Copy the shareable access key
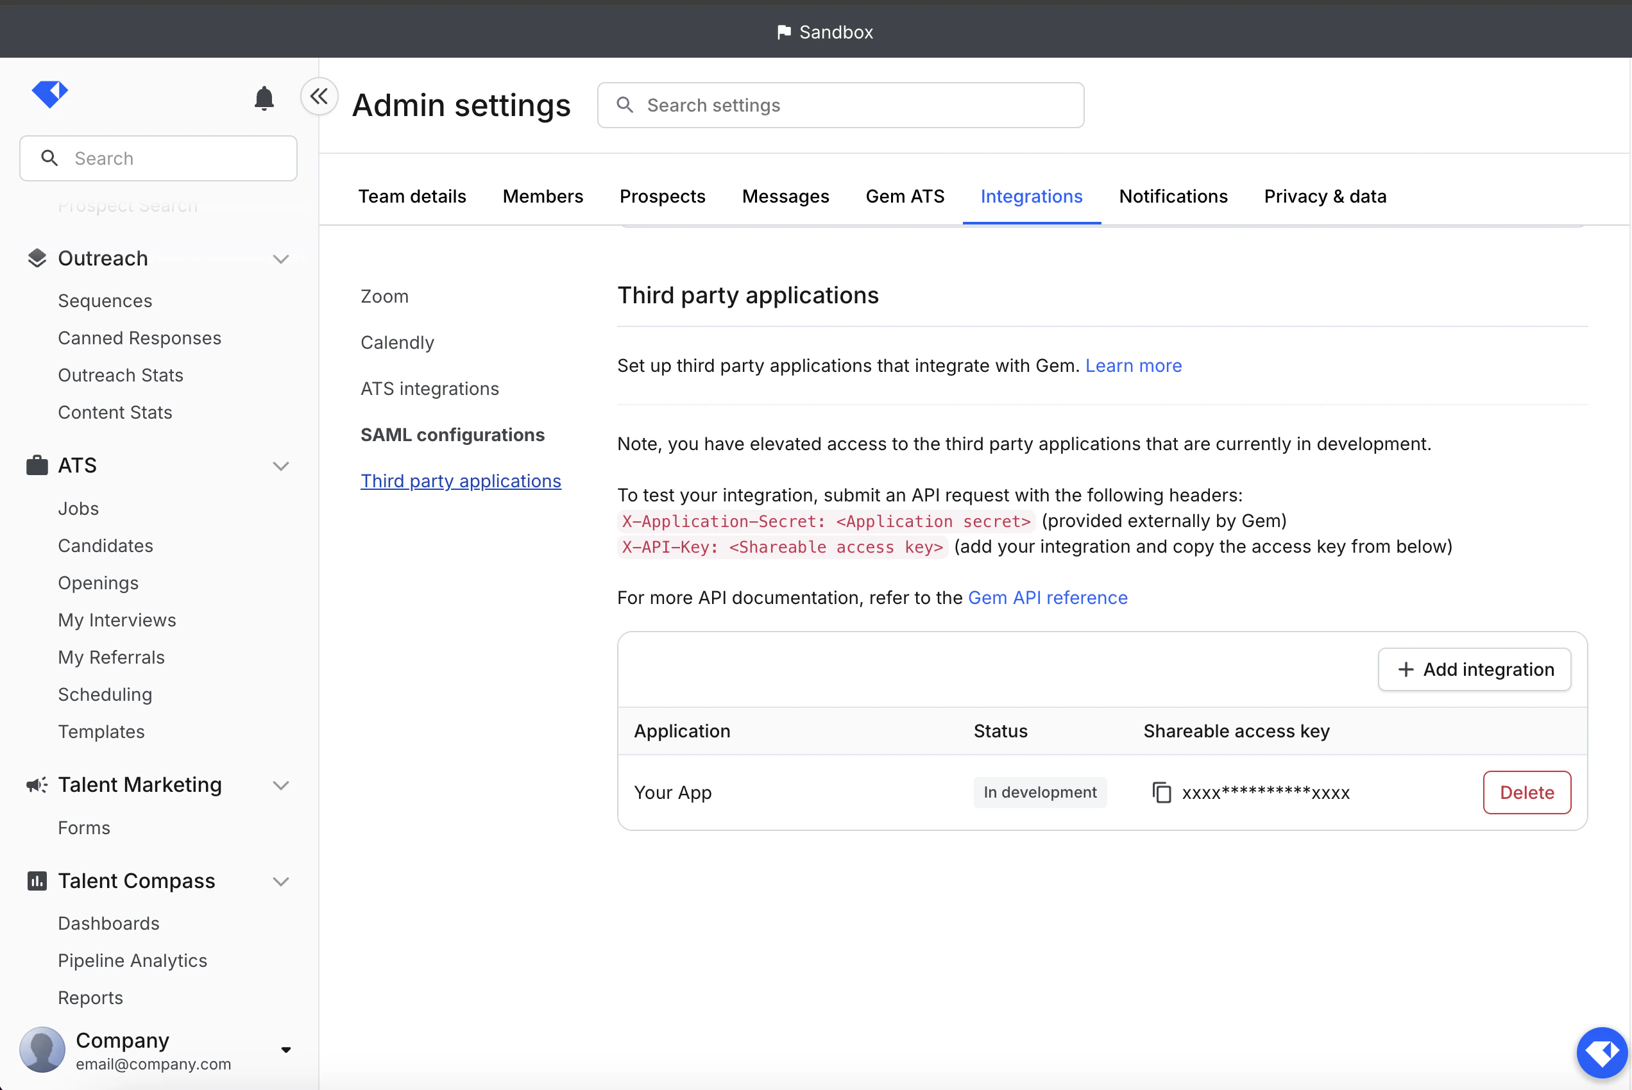1632x1090 pixels. [1162, 792]
